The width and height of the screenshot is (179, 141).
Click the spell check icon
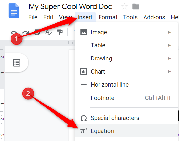48,33
